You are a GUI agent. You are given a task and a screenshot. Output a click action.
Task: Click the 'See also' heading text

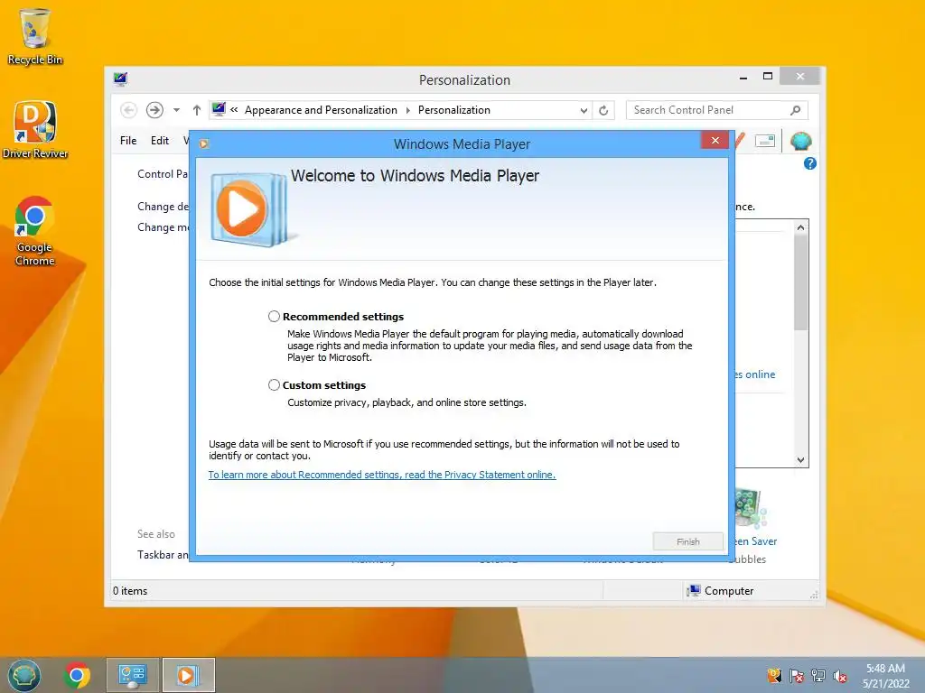click(155, 534)
